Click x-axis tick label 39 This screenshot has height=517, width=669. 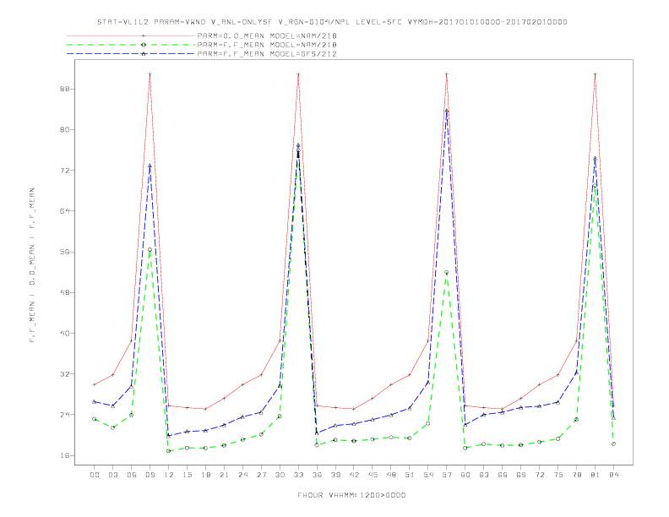click(x=335, y=475)
